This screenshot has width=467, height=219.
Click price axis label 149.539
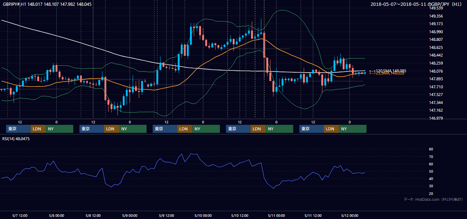[x=436, y=8]
